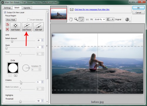Click the navigator thumbnail preview
147x106 pixels.
(x=59, y=14)
